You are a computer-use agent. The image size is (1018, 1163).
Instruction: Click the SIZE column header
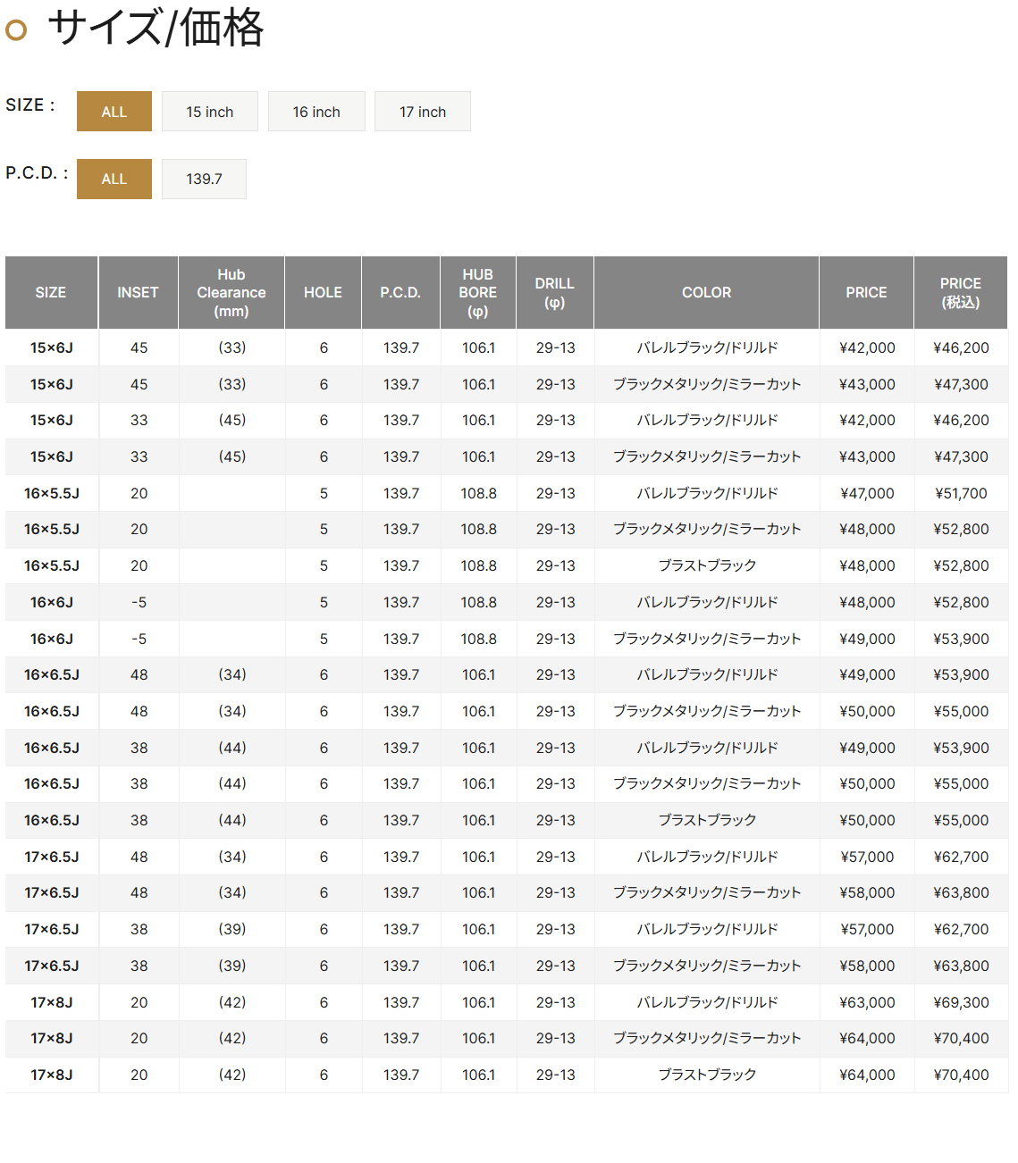pyautogui.click(x=51, y=293)
